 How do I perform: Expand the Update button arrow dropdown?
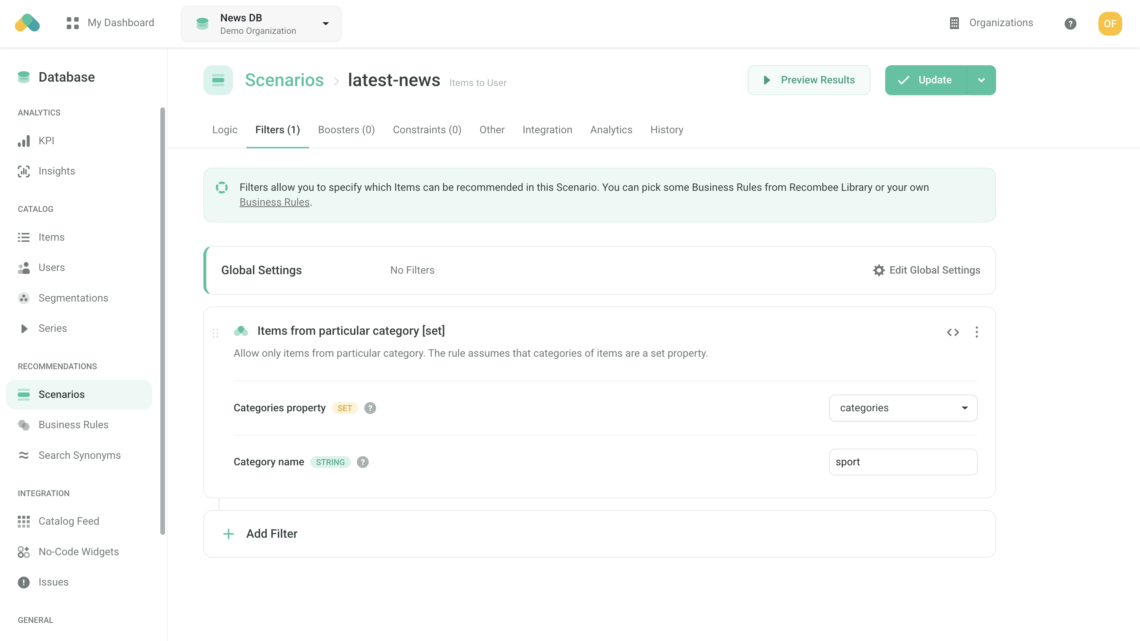[981, 80]
